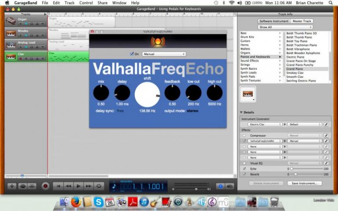Click the Rhodes track instrument icon
This screenshot has width=338, height=211.
pos(11,33)
